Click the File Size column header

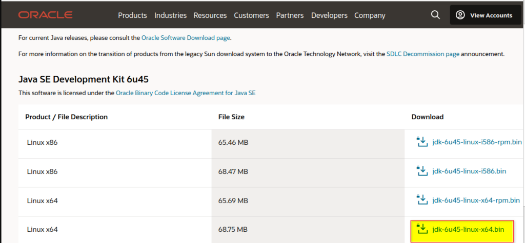pyautogui.click(x=231, y=117)
